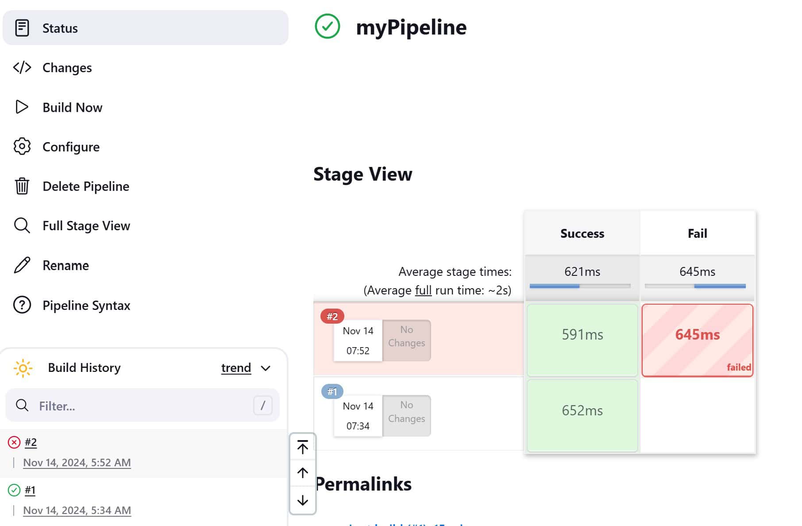
Task: Click the scroll-down arrow control
Action: pos(302,500)
